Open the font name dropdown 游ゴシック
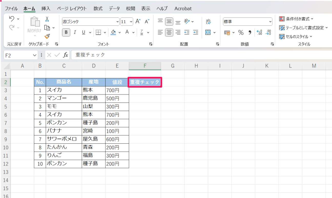 [118, 22]
